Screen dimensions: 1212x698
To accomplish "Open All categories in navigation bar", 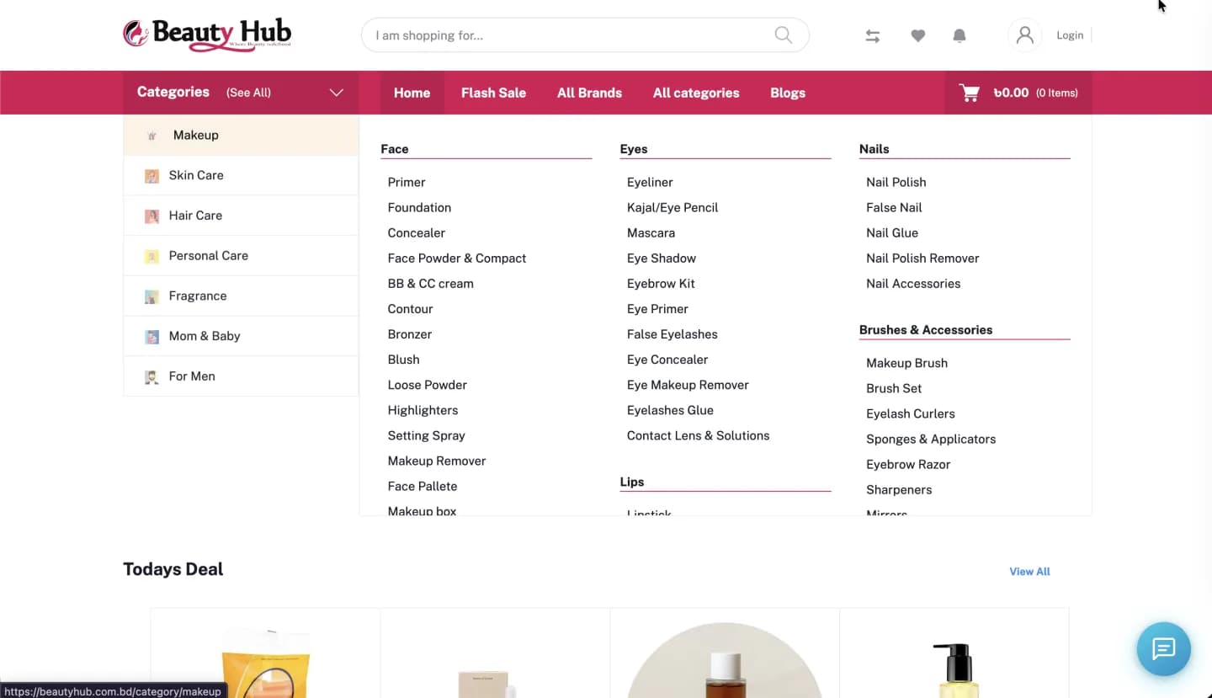I will (696, 93).
